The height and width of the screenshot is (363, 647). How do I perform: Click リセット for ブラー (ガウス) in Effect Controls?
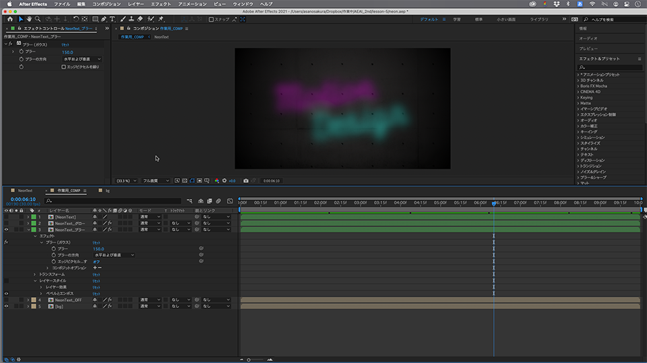65,44
